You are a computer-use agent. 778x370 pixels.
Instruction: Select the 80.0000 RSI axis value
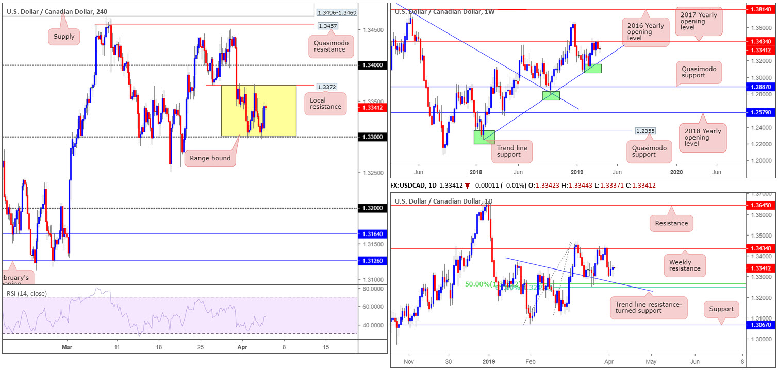click(373, 289)
